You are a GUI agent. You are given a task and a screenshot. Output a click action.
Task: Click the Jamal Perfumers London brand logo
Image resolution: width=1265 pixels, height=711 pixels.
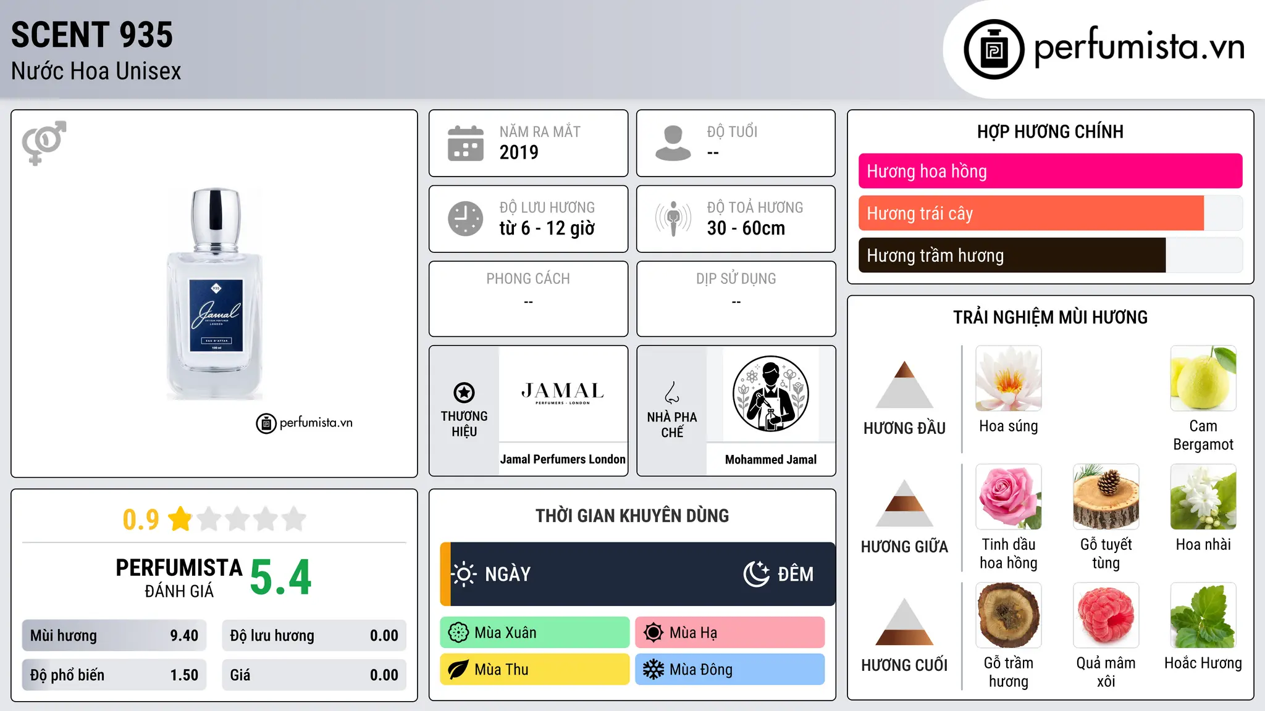563,393
